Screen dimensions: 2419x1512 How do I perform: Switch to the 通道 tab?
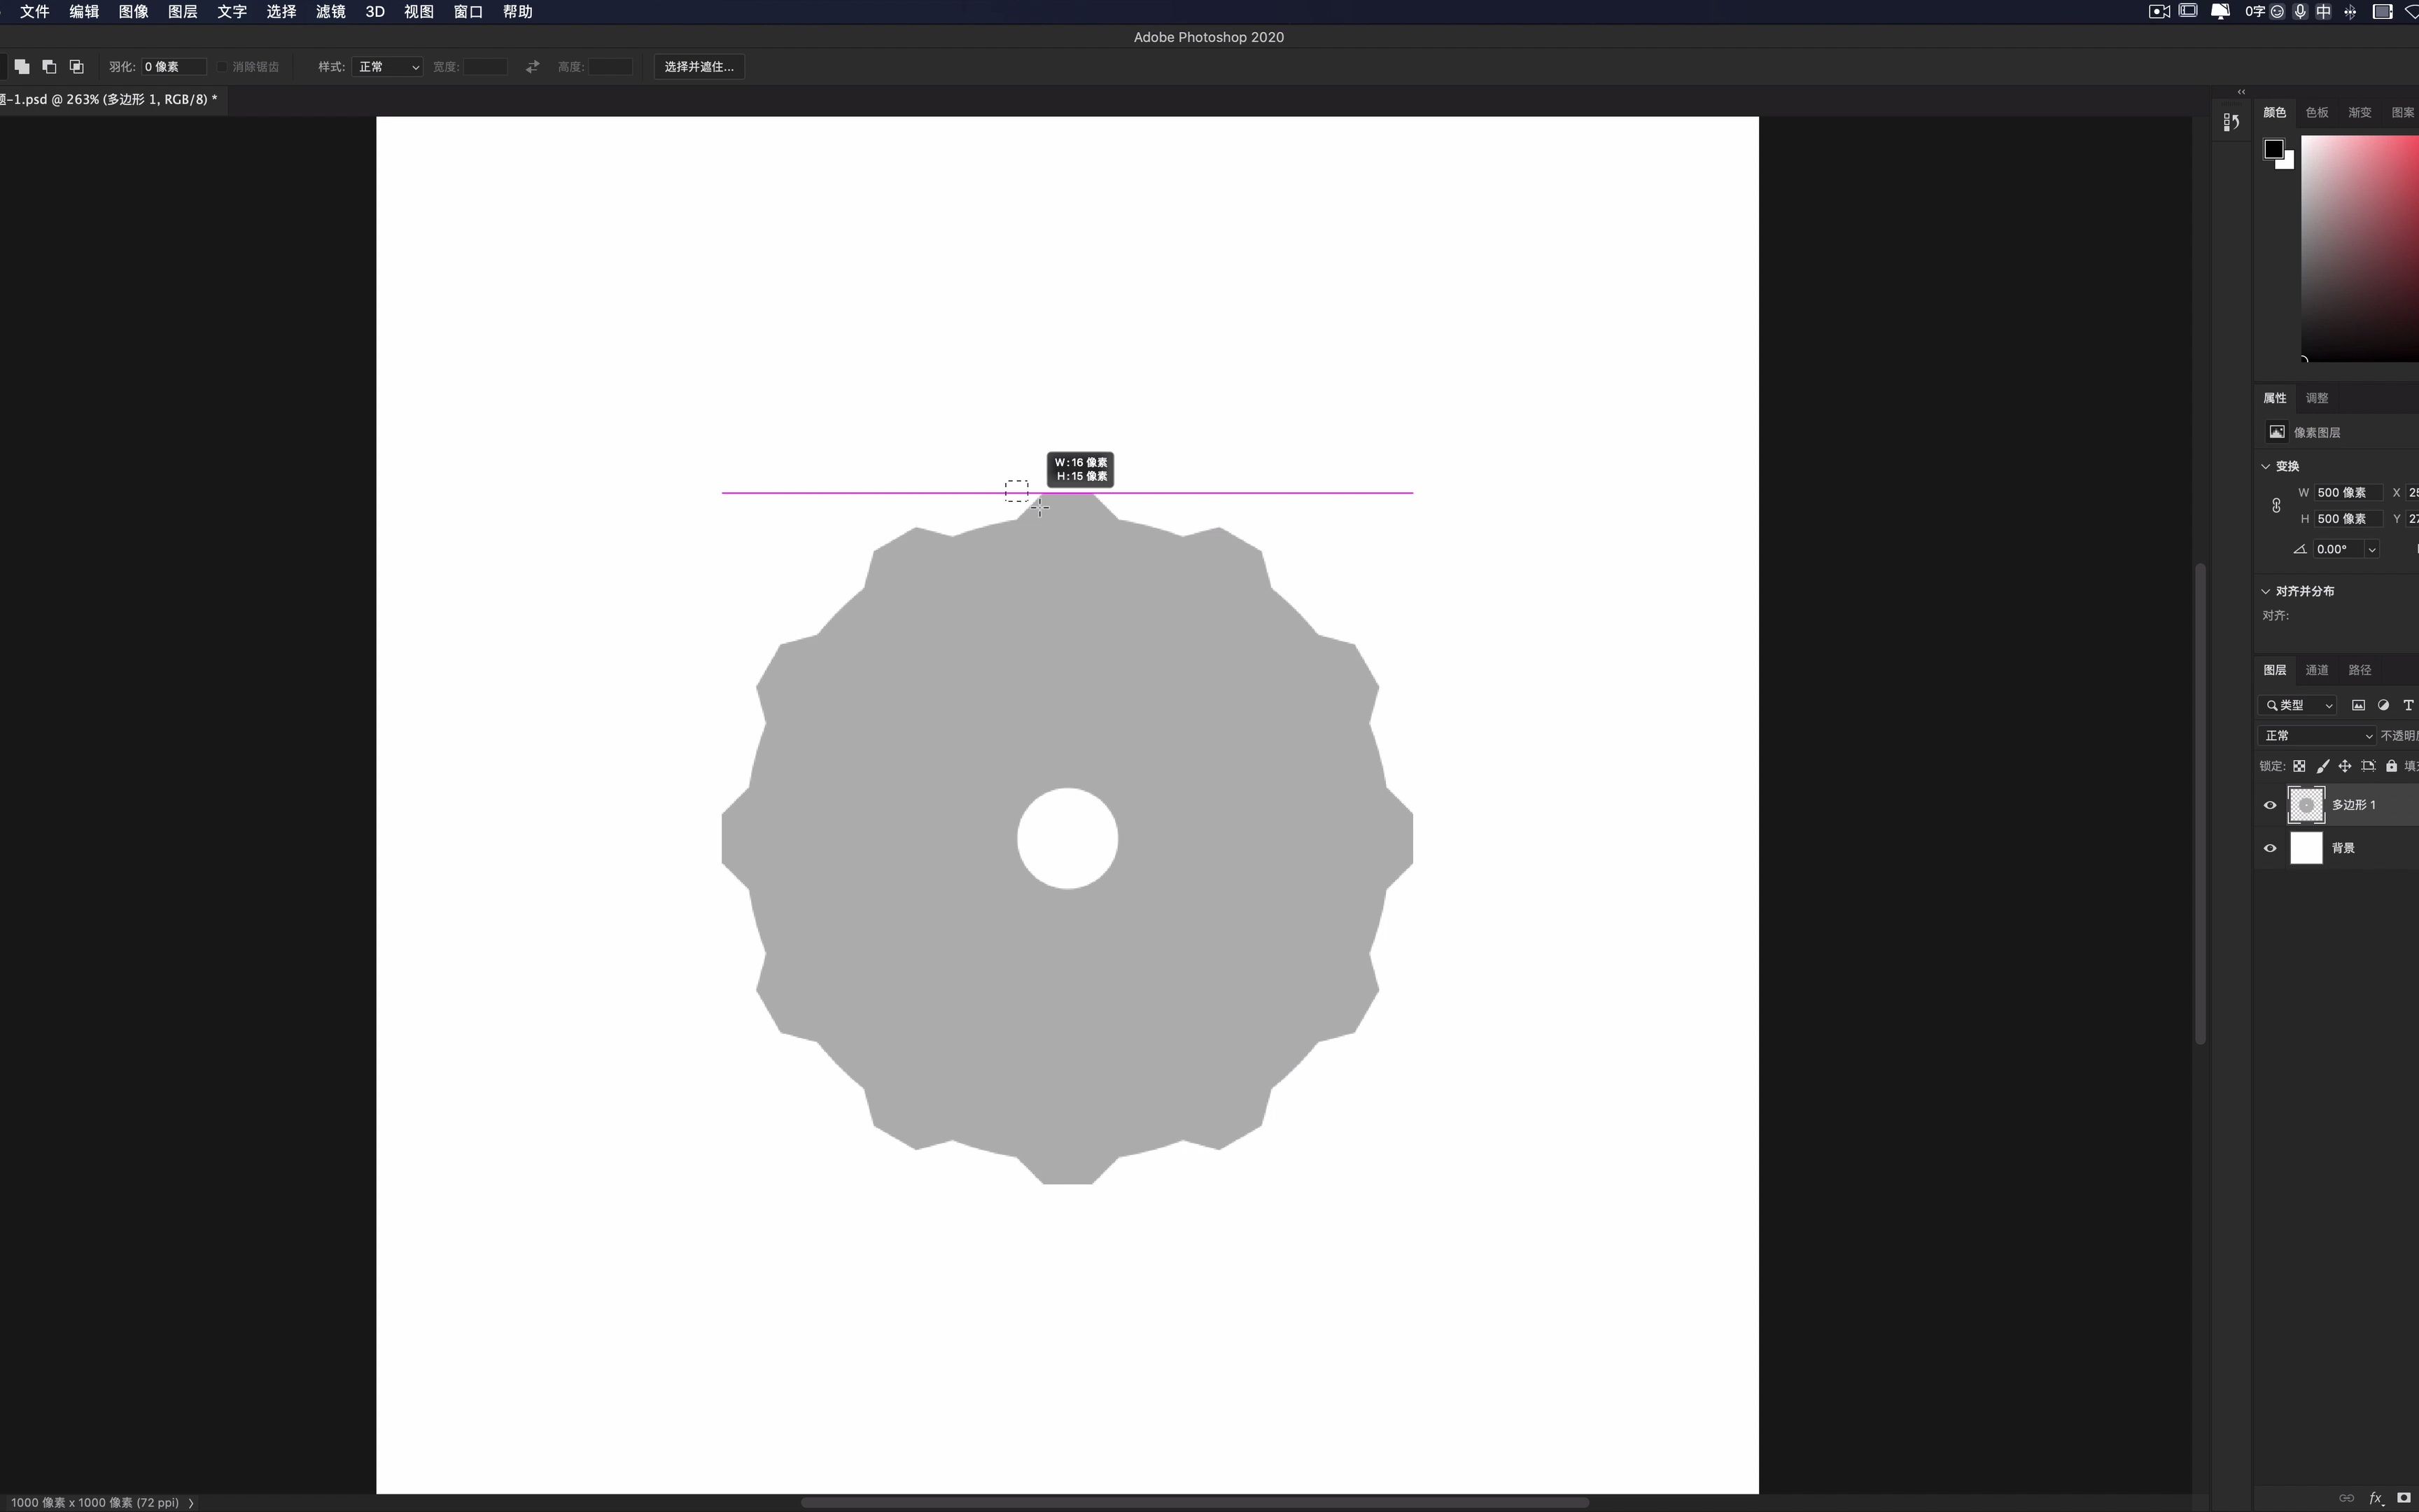(x=2316, y=670)
